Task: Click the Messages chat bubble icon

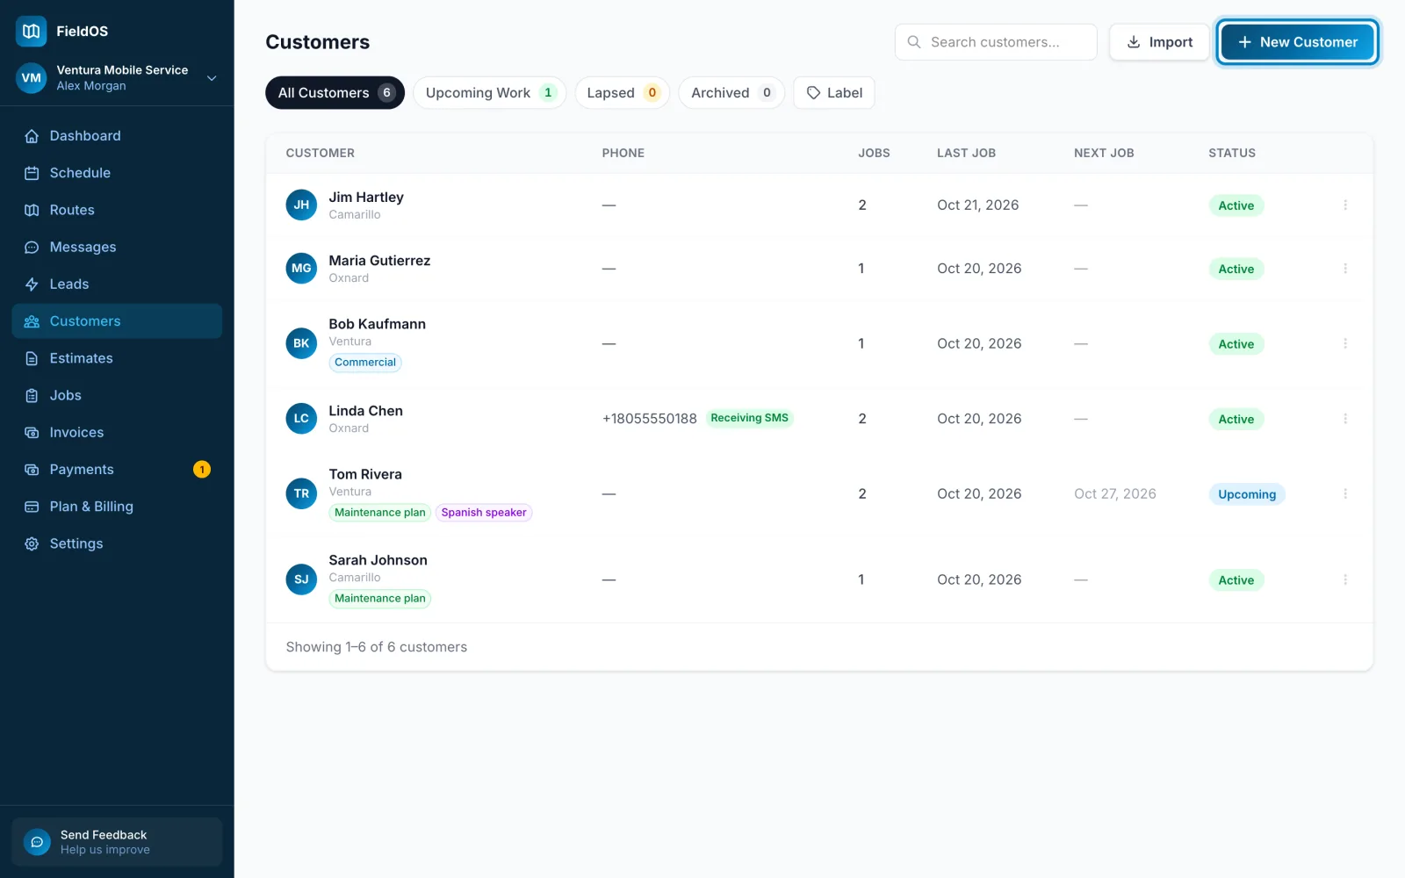Action: (x=32, y=248)
